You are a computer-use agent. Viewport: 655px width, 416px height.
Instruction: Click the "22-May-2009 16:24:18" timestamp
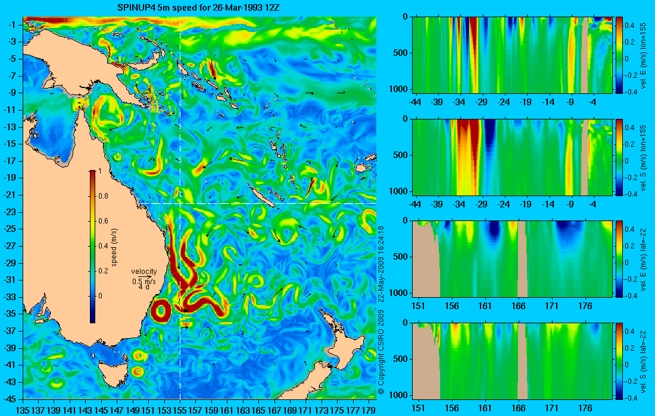pos(380,264)
